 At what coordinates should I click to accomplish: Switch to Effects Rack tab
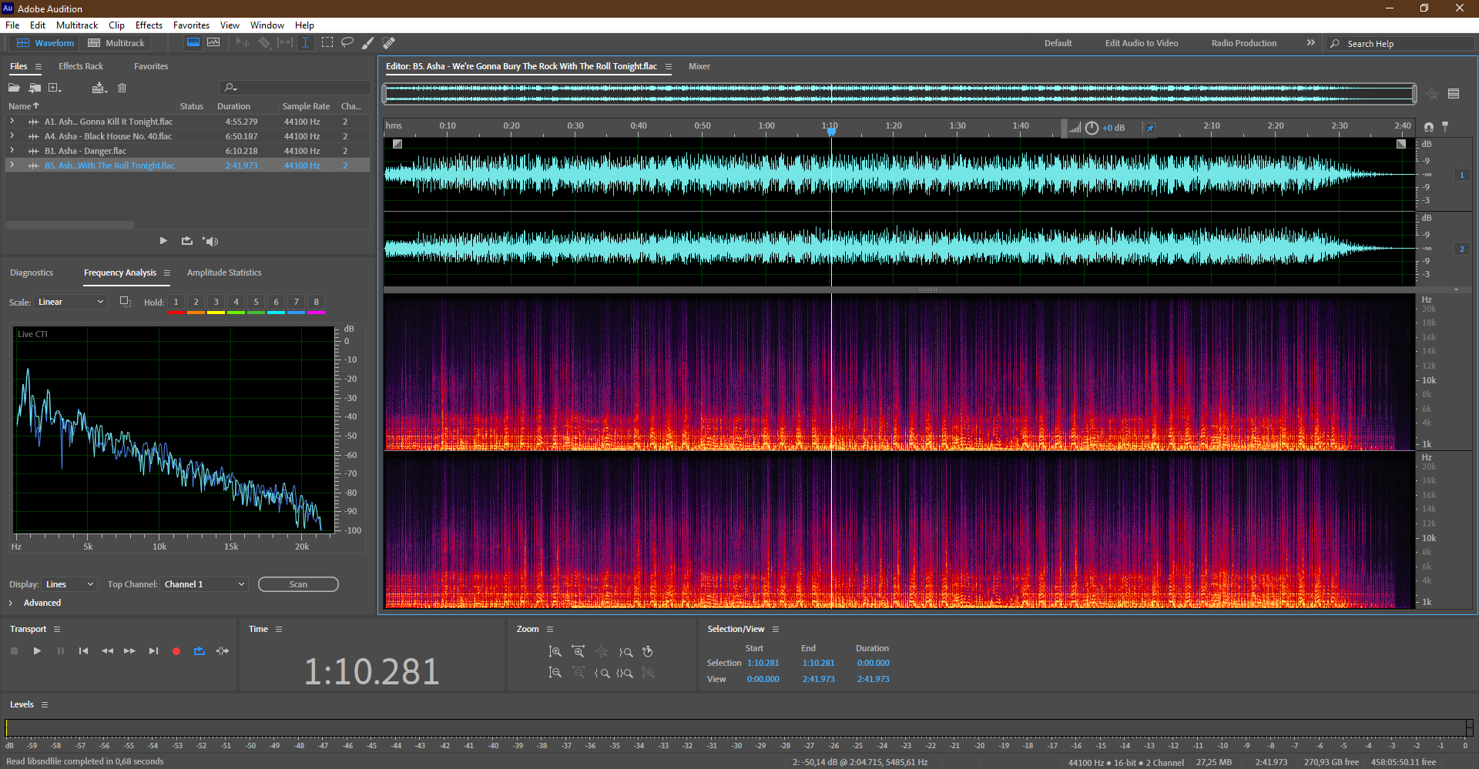pyautogui.click(x=81, y=67)
